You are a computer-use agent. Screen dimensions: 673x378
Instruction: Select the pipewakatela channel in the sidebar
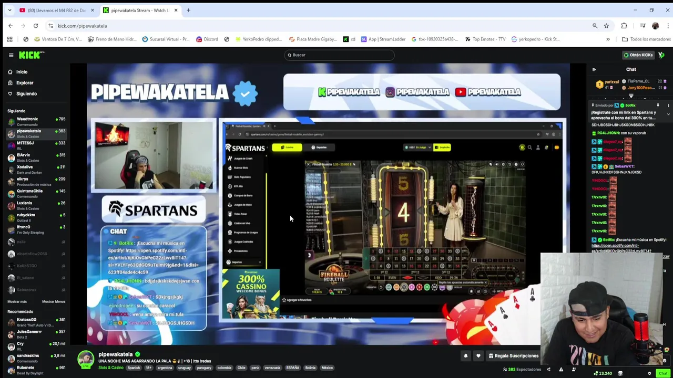(36, 133)
